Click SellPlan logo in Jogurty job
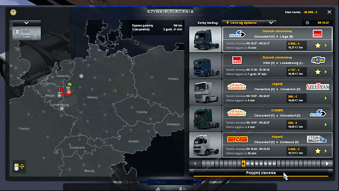 [318, 87]
